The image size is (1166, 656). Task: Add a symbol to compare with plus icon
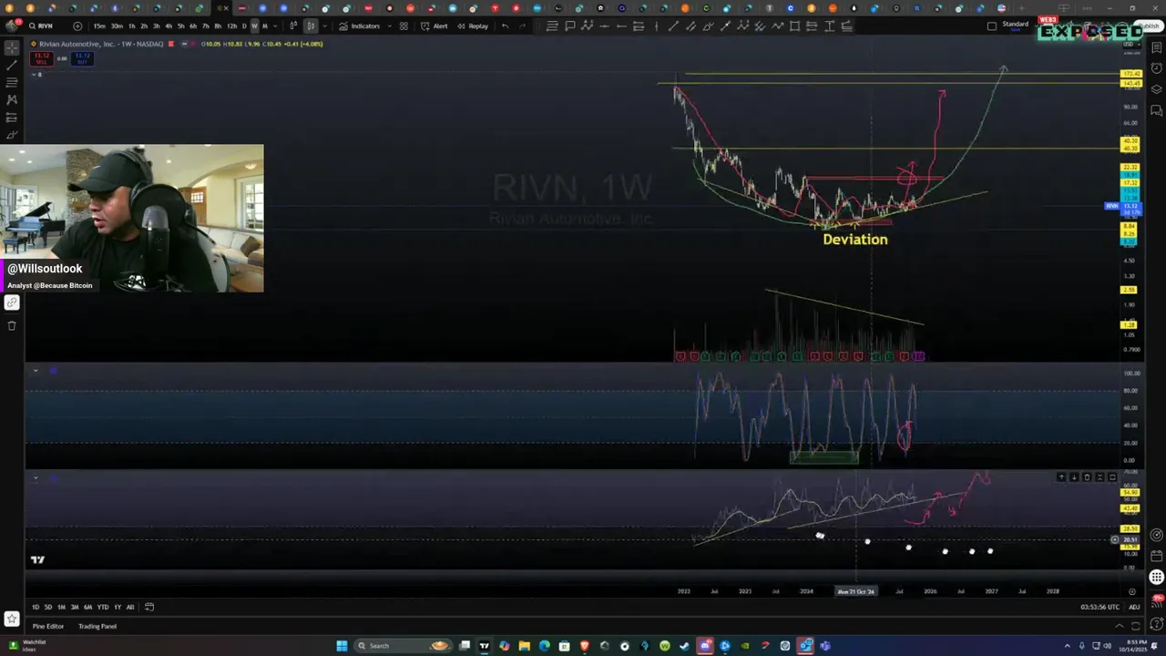[77, 26]
